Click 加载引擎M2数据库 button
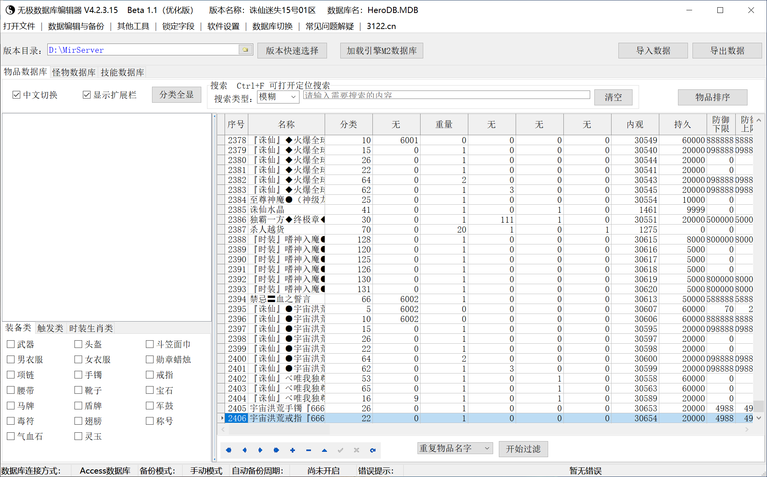Viewport: 767px width, 477px height. (x=382, y=50)
